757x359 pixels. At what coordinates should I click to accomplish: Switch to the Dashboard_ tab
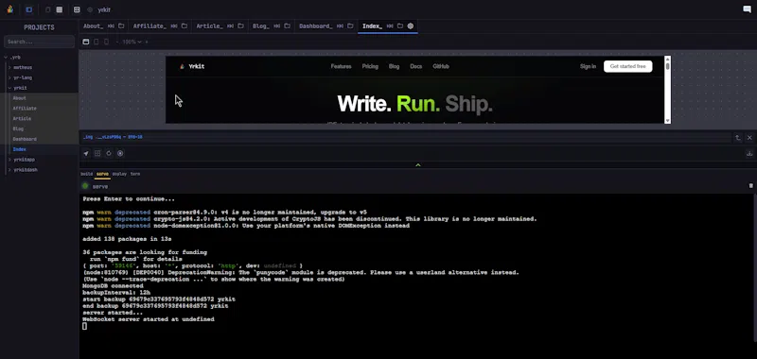click(x=316, y=26)
